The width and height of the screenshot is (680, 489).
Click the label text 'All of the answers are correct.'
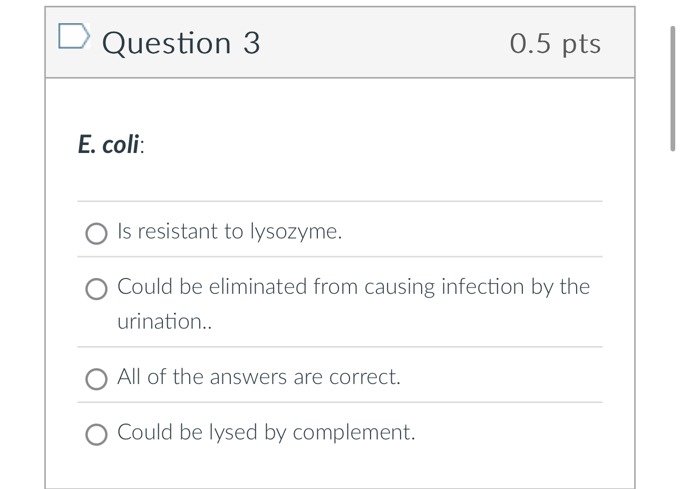pos(259,377)
